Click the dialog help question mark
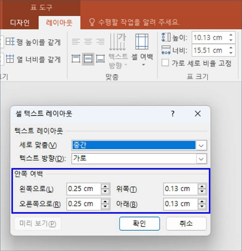The height and width of the screenshot is (251, 242). 173,114
